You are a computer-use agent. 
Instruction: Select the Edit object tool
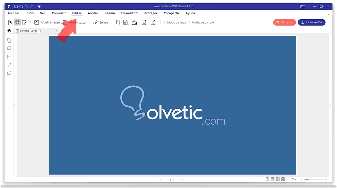pyautogui.click(x=24, y=22)
